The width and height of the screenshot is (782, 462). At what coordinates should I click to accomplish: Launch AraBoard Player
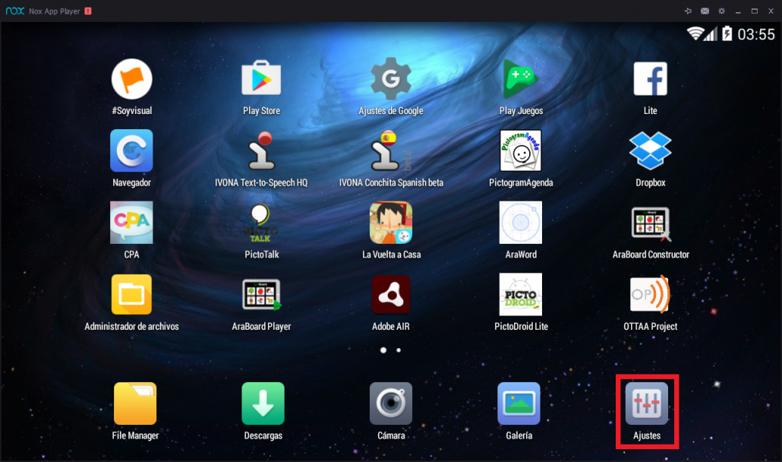point(262,295)
